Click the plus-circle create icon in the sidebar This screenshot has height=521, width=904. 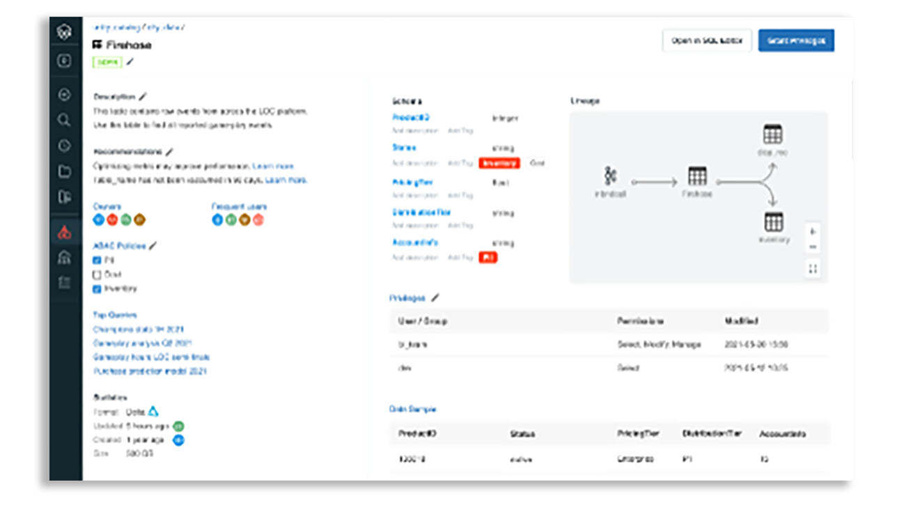click(64, 95)
